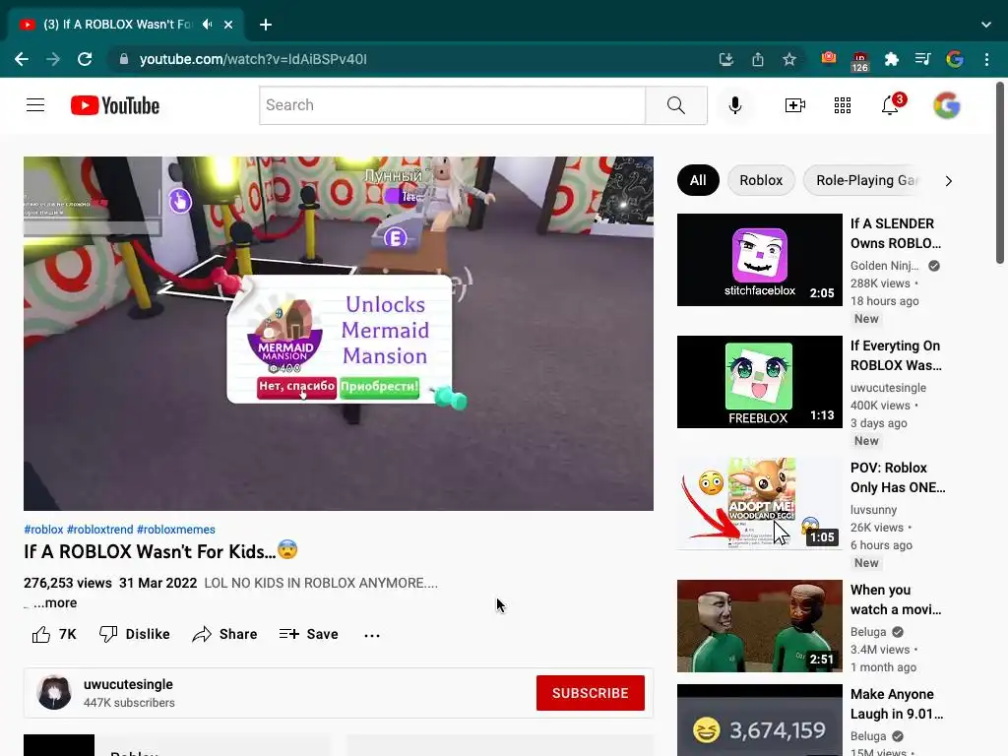This screenshot has width=1008, height=756.
Task: Go back with the browser back arrow
Action: (x=22, y=59)
